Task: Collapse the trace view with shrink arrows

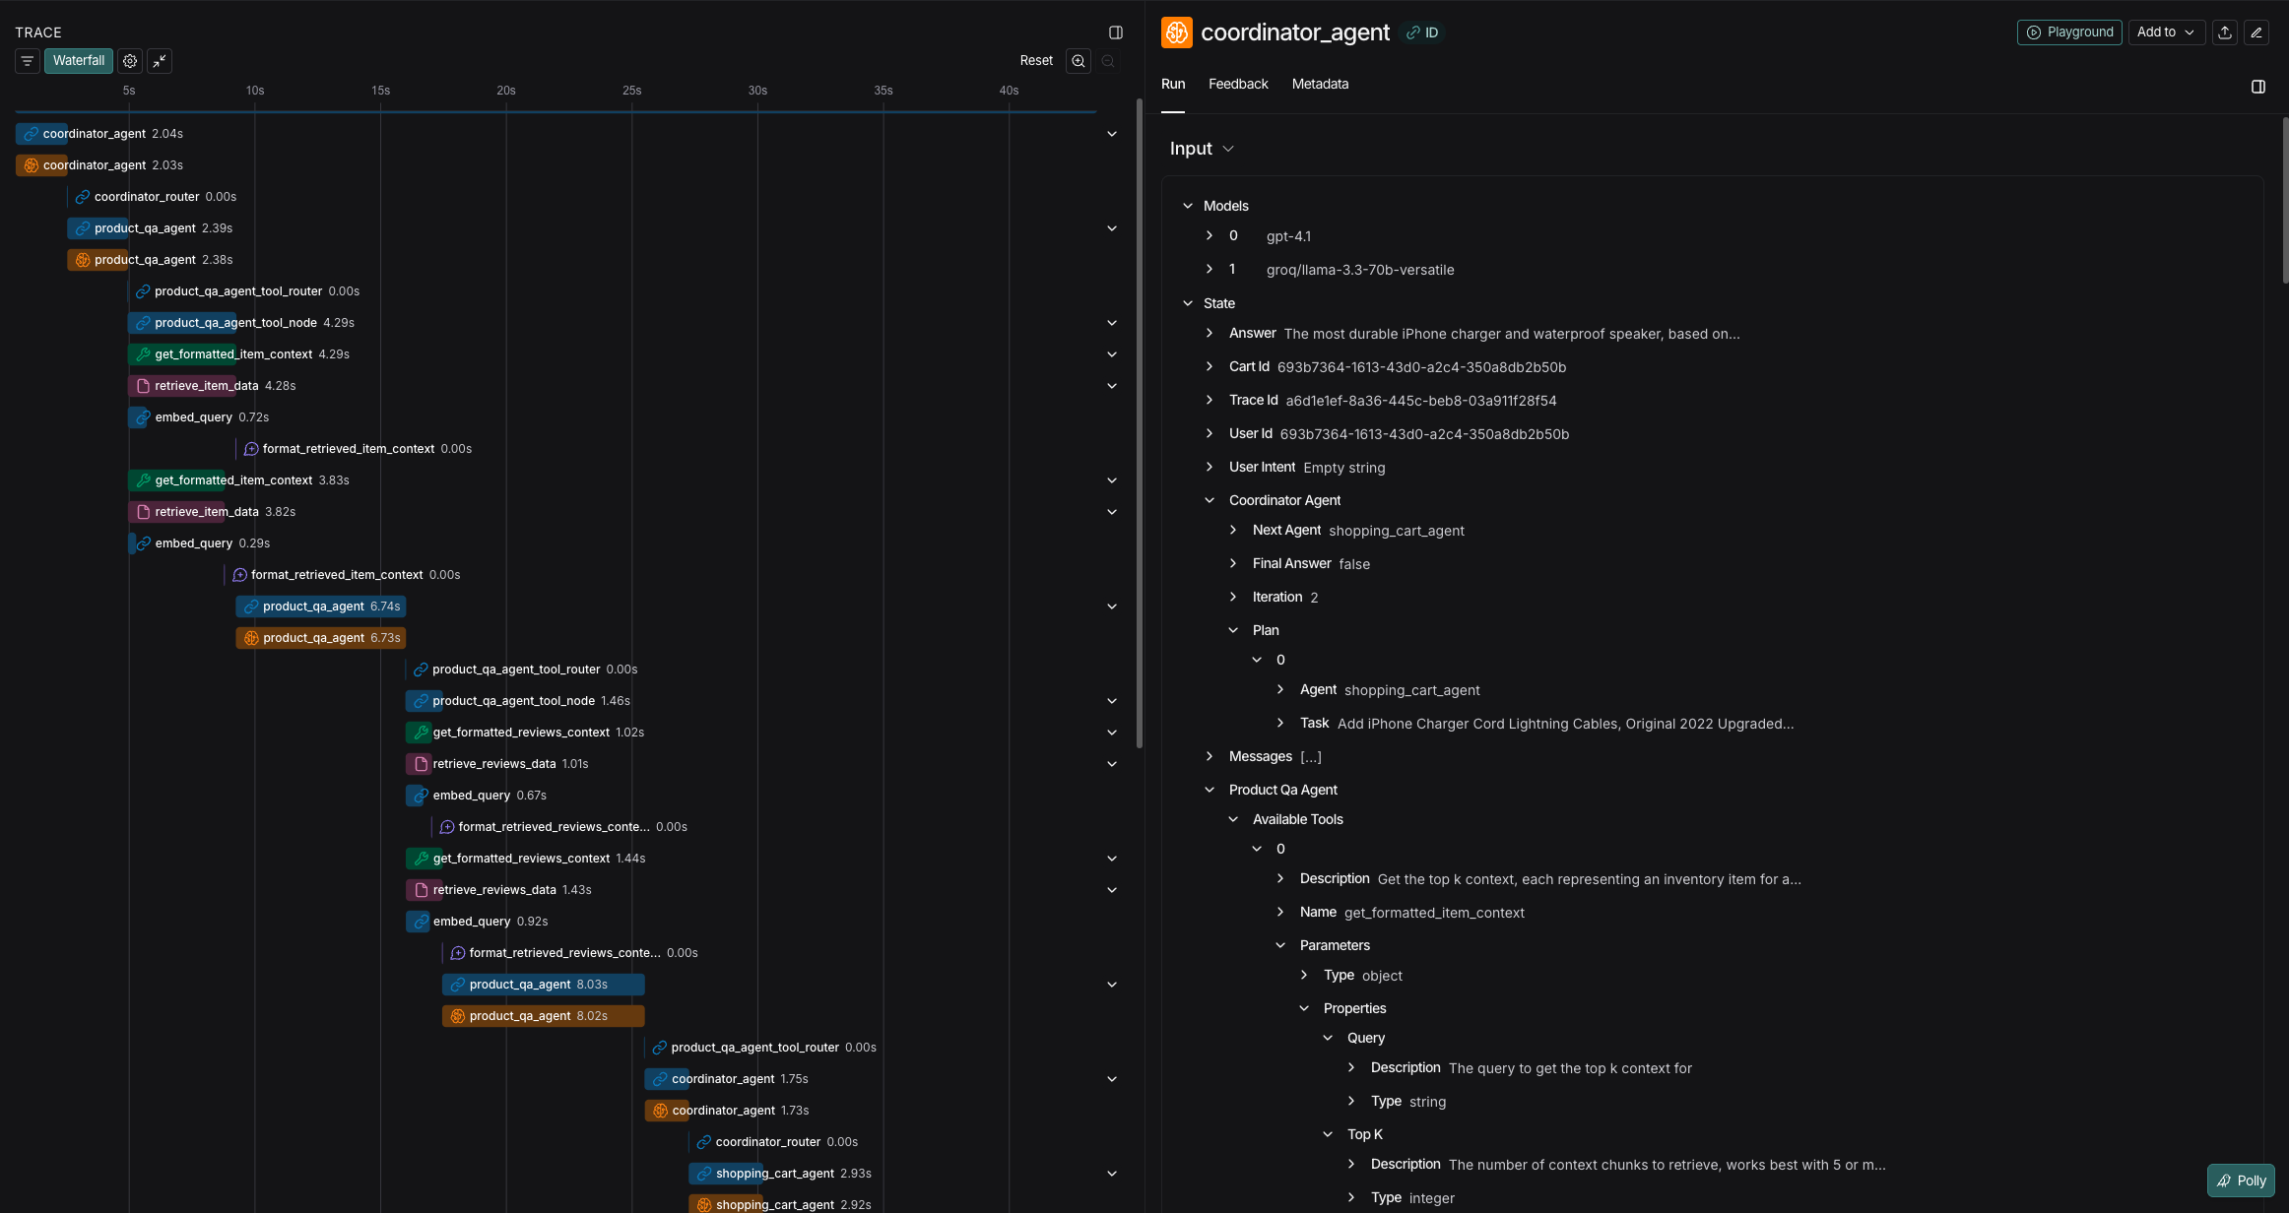Action: (160, 60)
